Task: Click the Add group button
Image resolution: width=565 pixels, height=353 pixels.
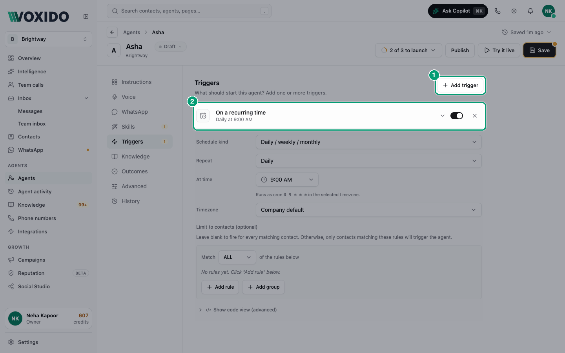Action: tap(263, 287)
